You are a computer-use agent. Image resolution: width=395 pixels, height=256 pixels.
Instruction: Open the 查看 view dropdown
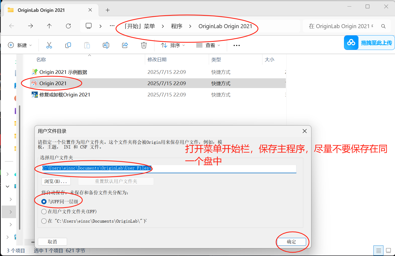point(208,45)
